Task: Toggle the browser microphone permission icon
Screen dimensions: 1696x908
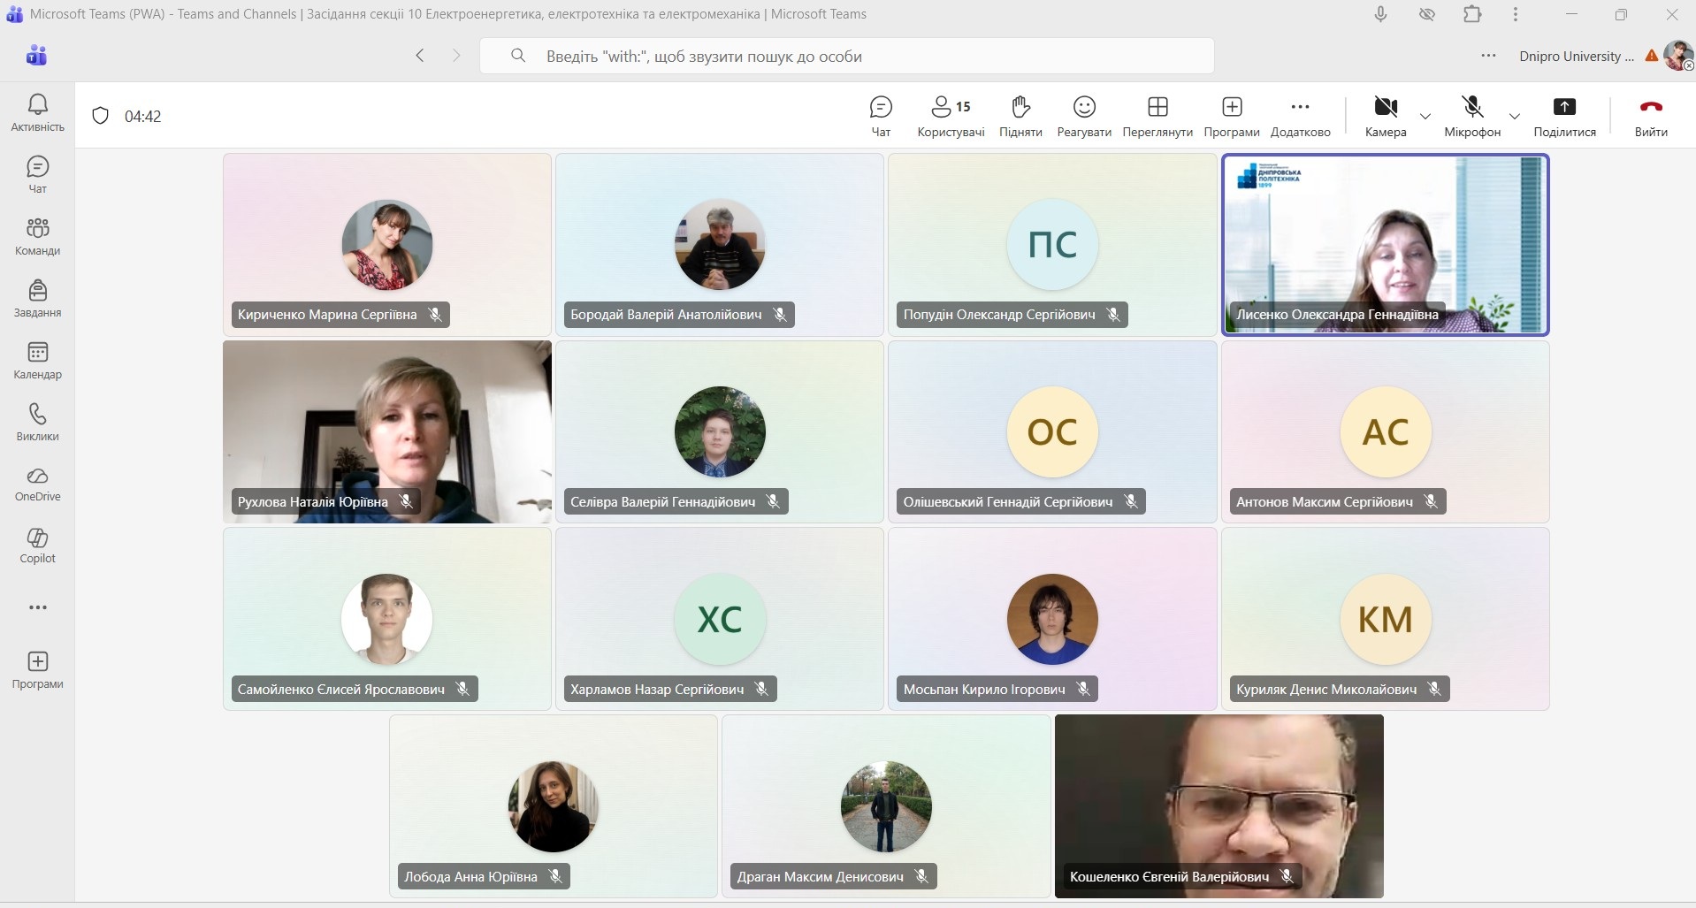Action: (1380, 14)
